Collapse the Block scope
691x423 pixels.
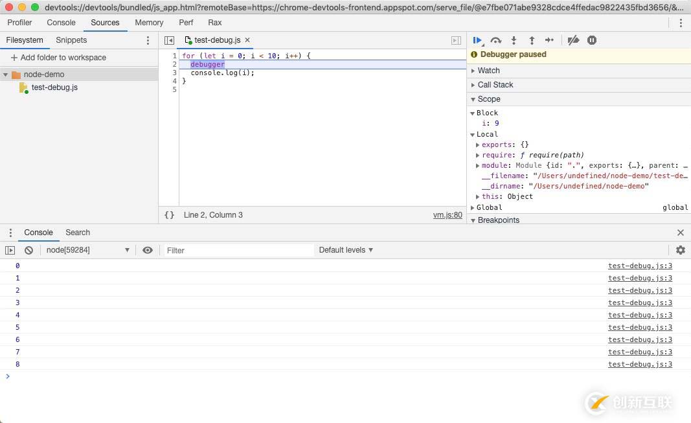tap(472, 113)
